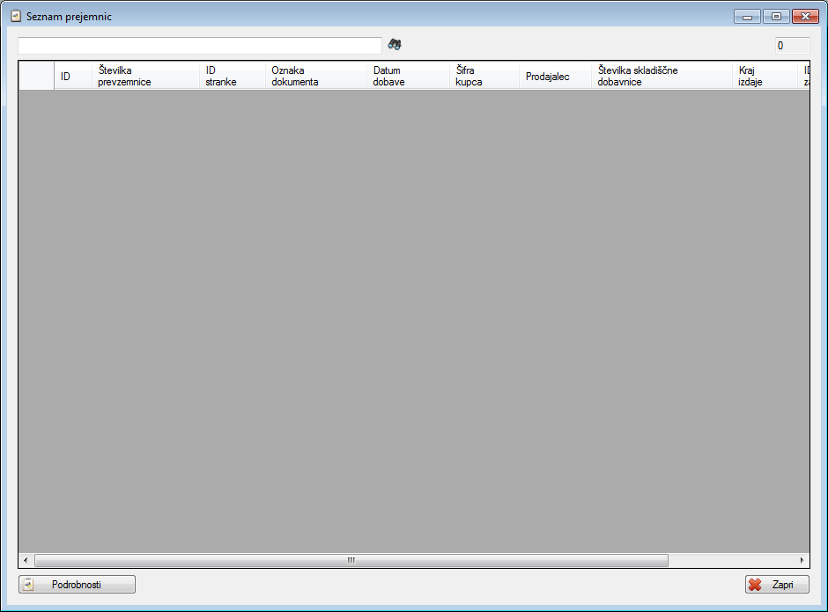
Task: Click the record count field showing 0
Action: [x=791, y=46]
